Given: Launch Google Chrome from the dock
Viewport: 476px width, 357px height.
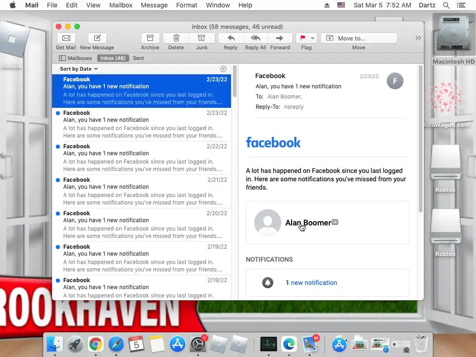Looking at the screenshot, I should click(96, 344).
